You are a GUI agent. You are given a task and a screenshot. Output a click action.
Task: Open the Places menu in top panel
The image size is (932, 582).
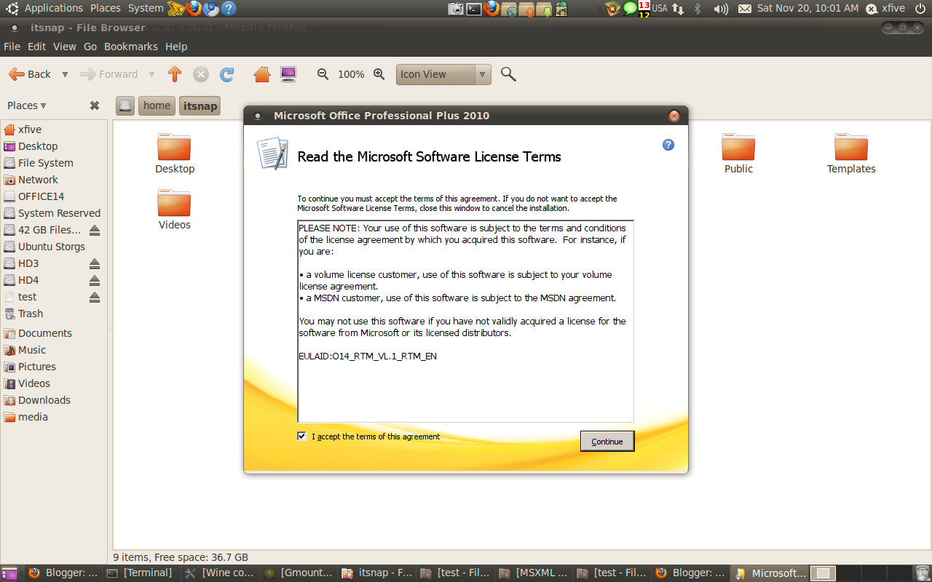pyautogui.click(x=106, y=8)
